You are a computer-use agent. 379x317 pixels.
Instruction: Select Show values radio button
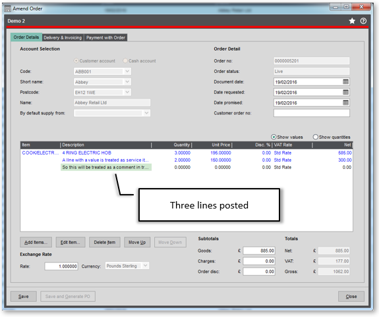(274, 137)
